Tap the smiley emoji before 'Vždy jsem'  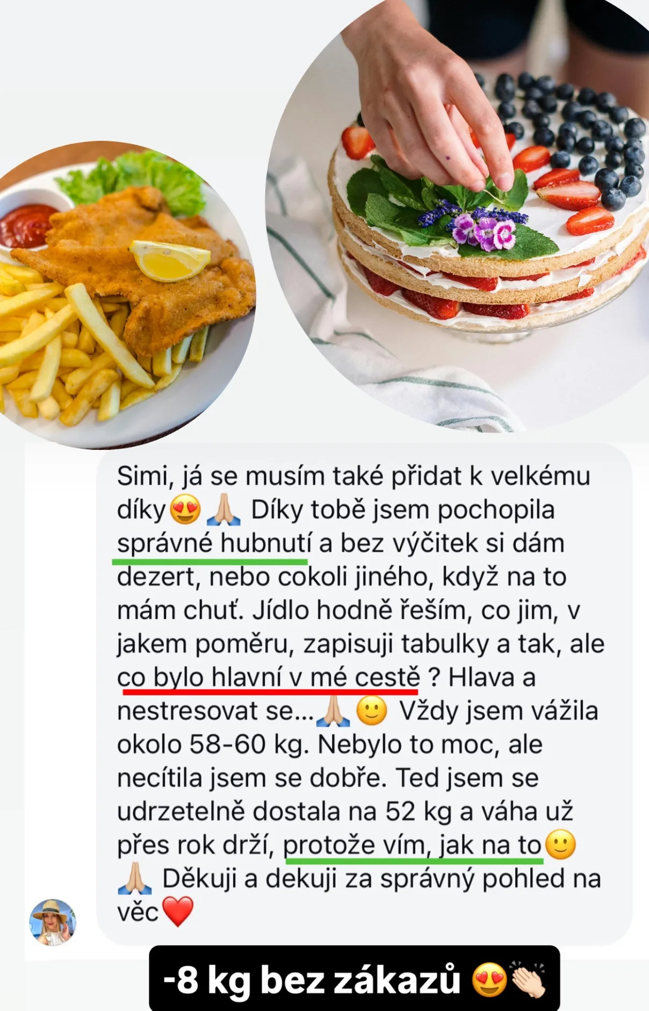(372, 711)
